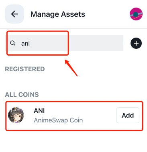Select the REGISTERED section header
The image size is (147, 152).
[x=25, y=69]
